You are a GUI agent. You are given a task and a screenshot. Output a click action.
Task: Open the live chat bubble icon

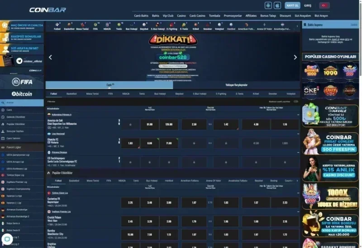coord(7,239)
